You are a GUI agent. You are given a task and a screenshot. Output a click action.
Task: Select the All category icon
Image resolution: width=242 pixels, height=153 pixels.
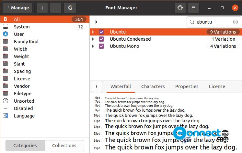click(5, 19)
